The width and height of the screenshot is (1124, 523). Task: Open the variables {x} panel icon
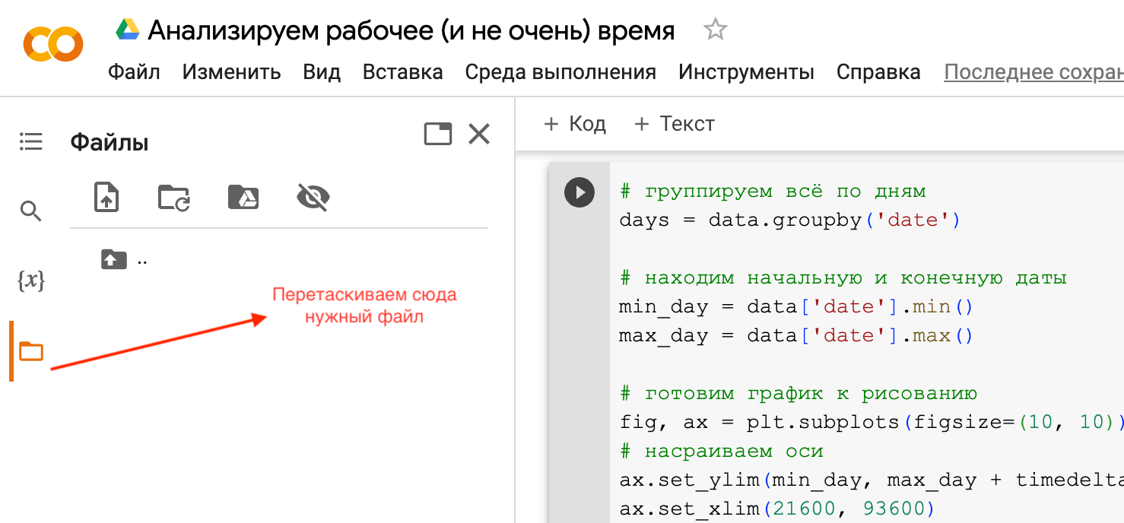click(31, 281)
